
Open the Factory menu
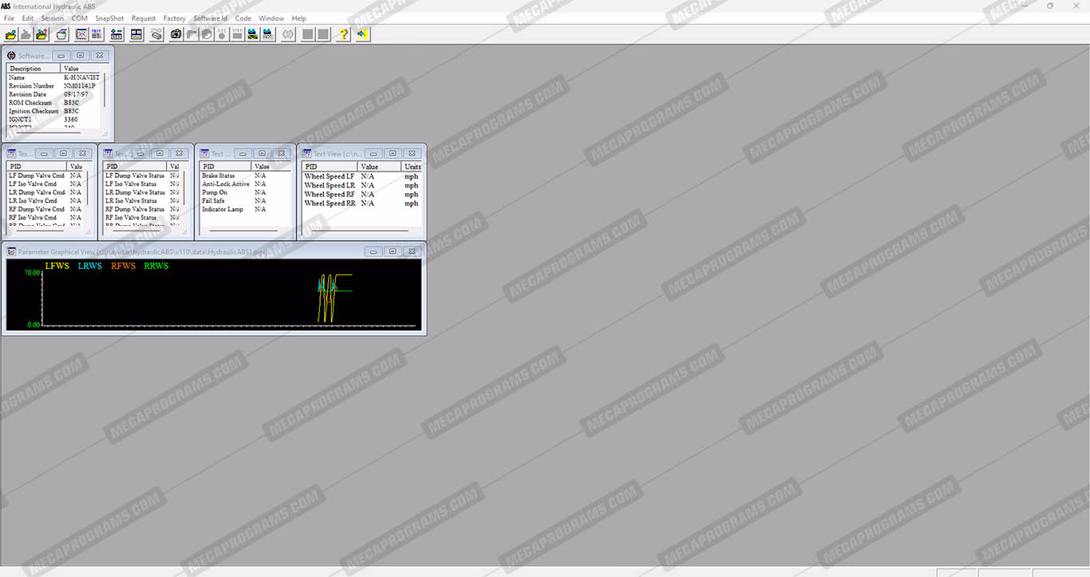pyautogui.click(x=174, y=18)
